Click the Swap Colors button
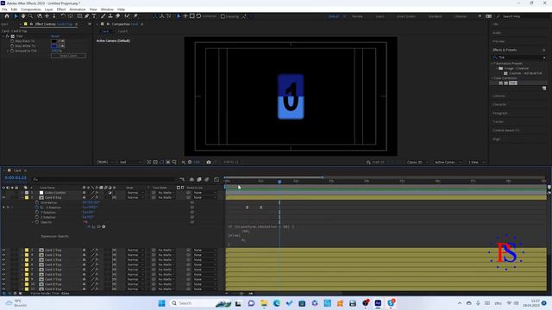 (x=68, y=56)
